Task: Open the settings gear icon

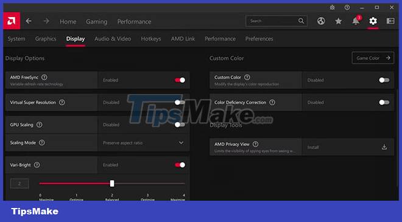Action: coord(373,21)
